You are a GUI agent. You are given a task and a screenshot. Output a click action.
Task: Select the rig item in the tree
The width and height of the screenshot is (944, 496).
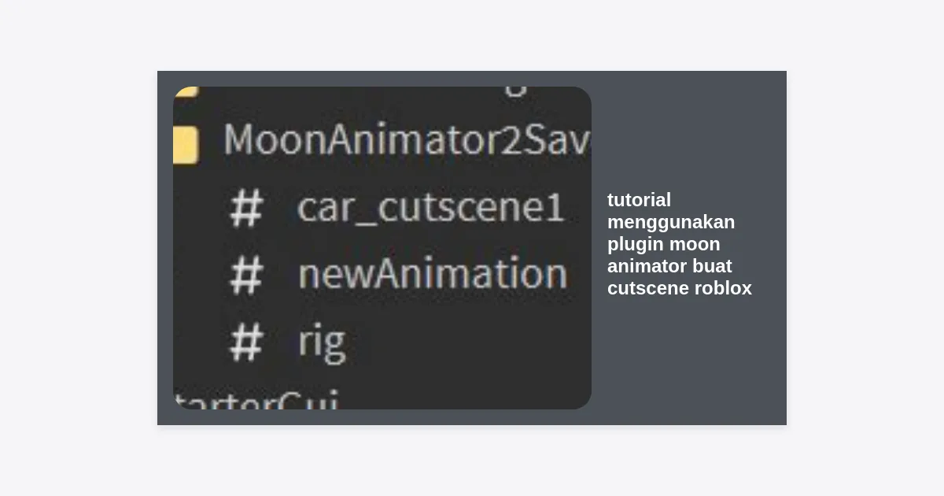point(321,342)
